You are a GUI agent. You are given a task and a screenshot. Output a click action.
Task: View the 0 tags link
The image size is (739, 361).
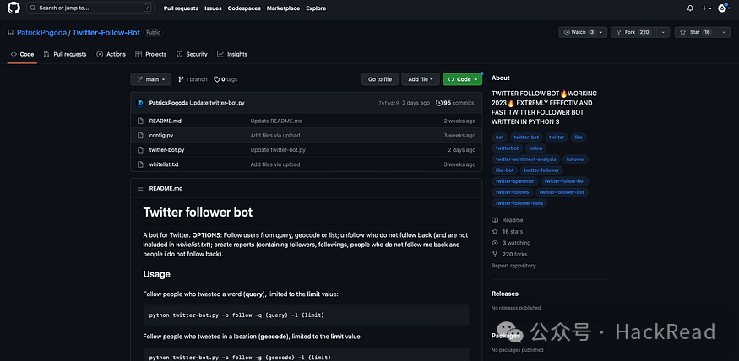click(226, 79)
